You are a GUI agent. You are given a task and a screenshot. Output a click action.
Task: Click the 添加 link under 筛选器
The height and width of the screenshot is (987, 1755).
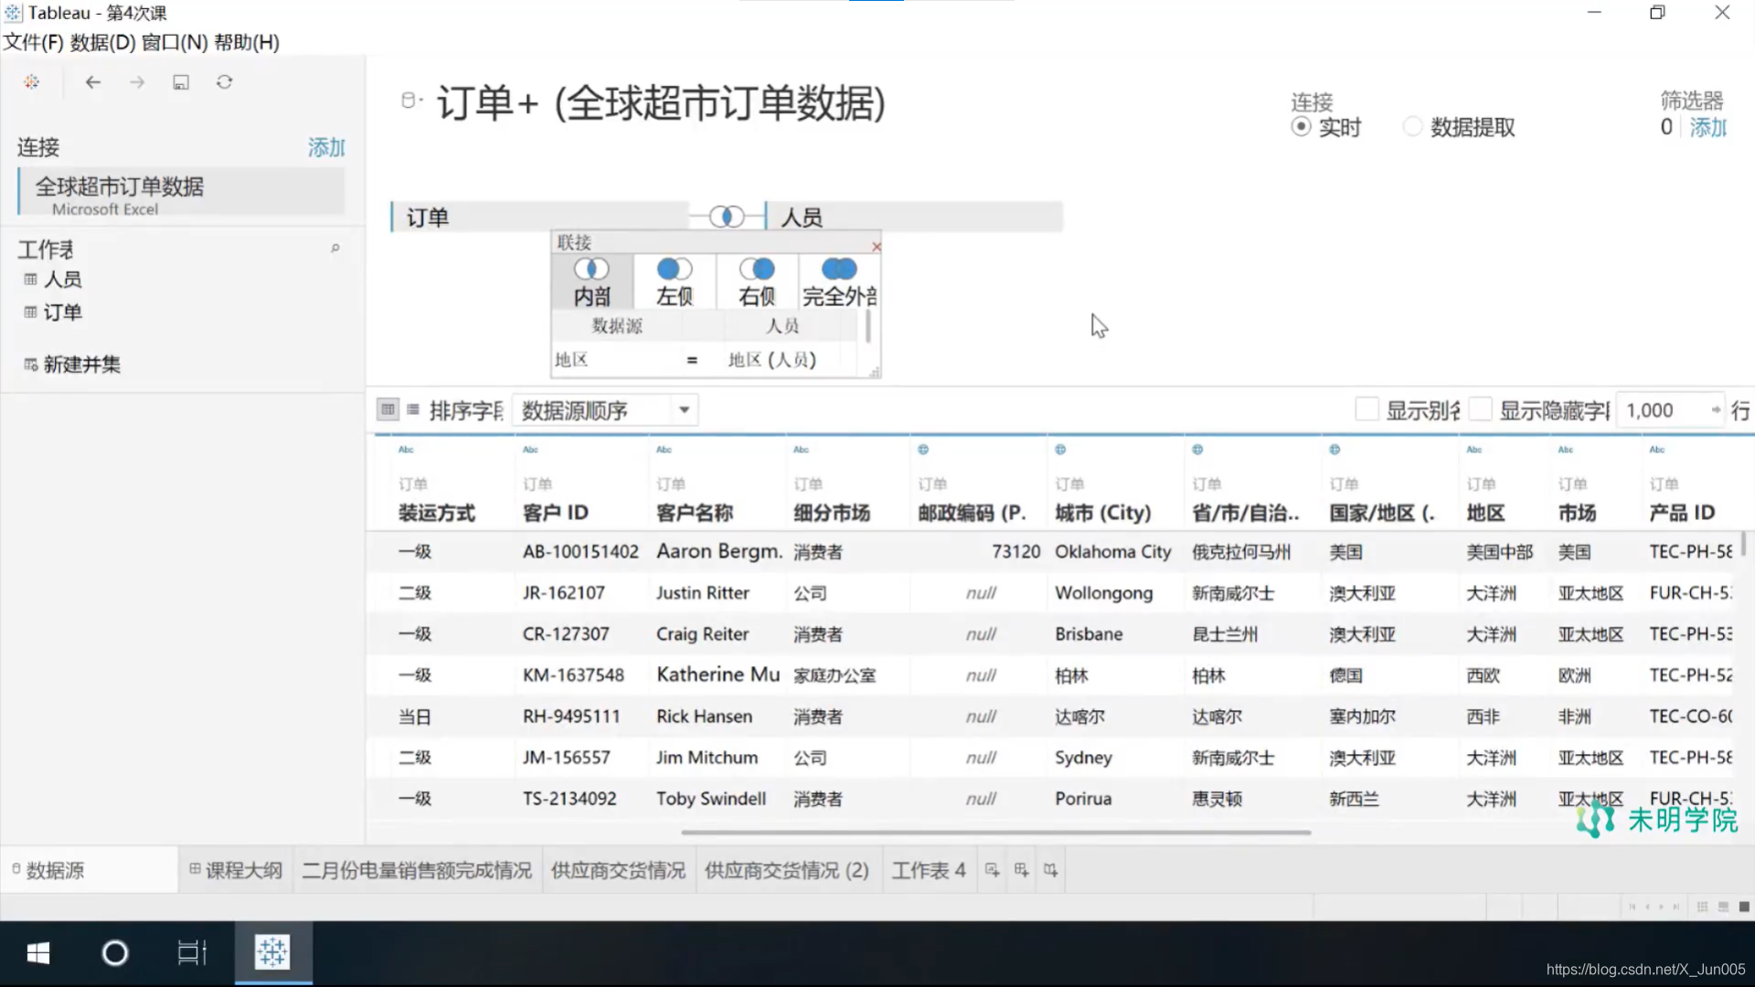tap(1707, 127)
